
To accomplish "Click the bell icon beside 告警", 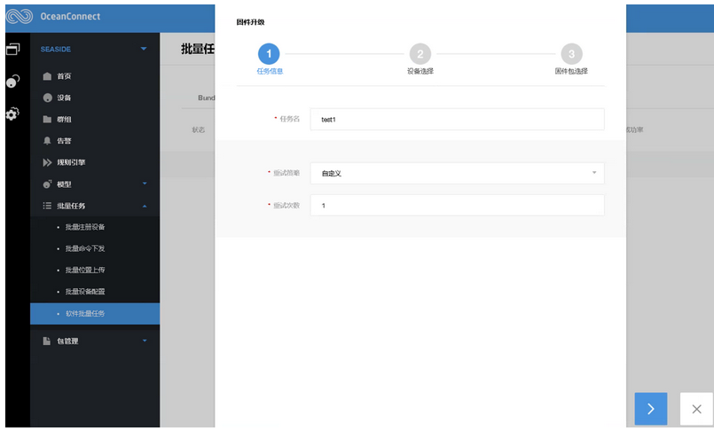I will point(47,141).
